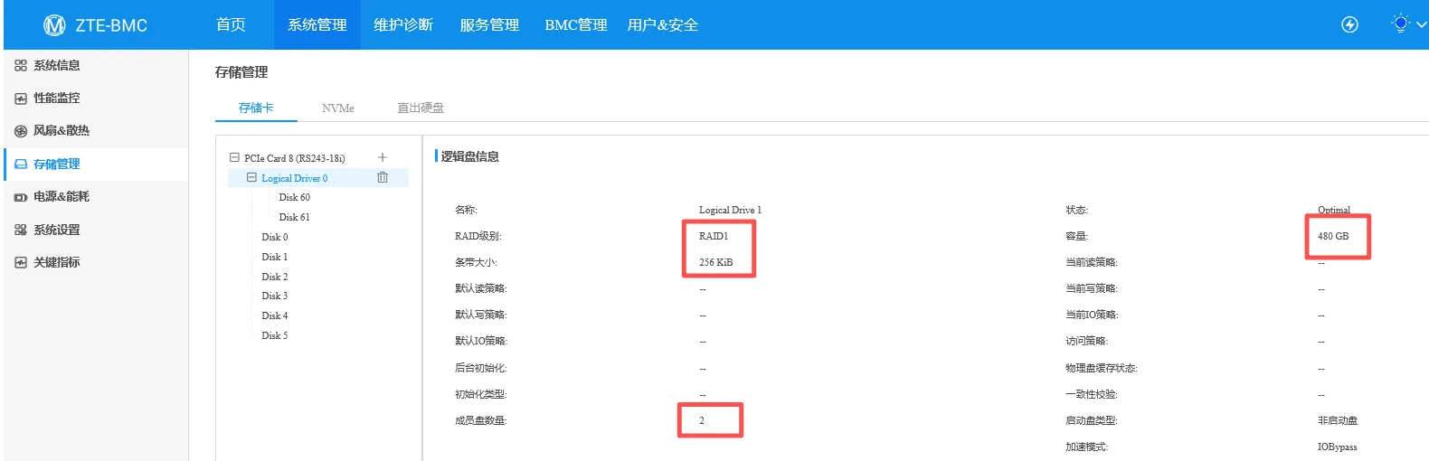The image size is (1429, 461).
Task: Select 系统管理 in top navigation
Action: (317, 24)
